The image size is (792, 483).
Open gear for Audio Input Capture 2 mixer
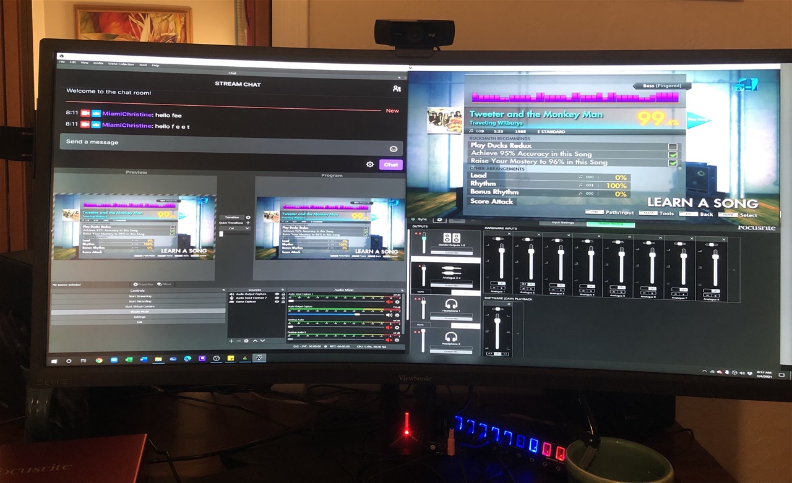click(397, 302)
